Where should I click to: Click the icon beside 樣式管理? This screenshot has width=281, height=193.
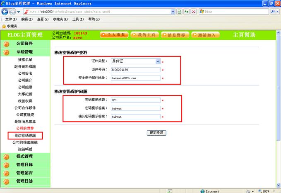6,156
